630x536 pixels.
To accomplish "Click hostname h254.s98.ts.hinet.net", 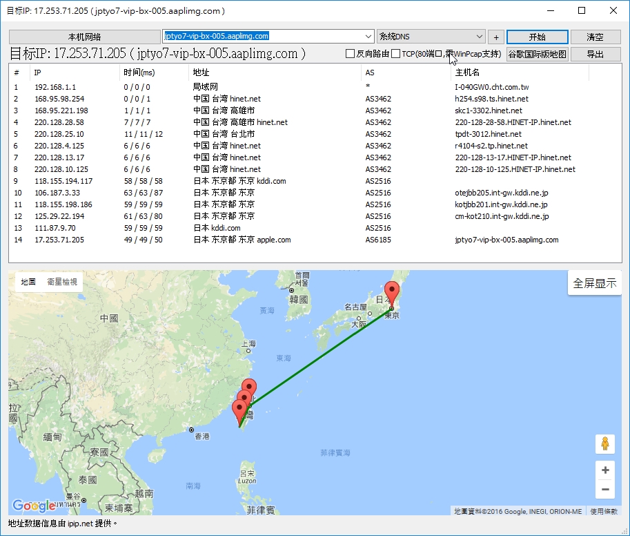I will pos(491,99).
